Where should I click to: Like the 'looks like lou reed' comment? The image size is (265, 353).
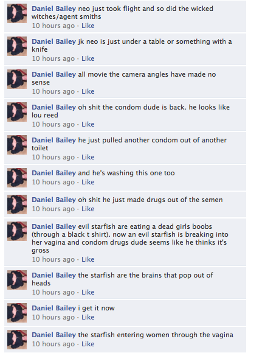[88, 124]
